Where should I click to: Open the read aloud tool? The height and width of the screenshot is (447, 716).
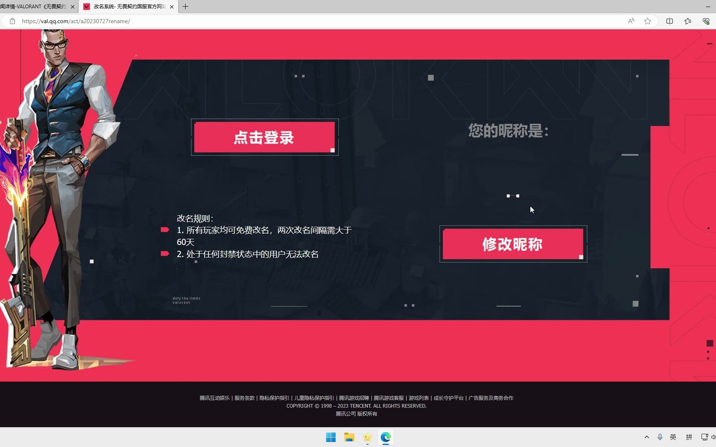tap(631, 21)
